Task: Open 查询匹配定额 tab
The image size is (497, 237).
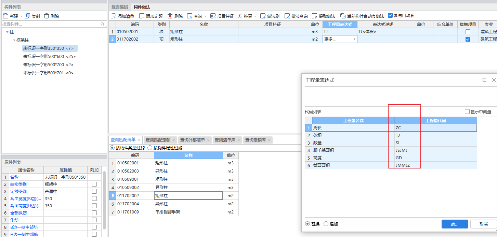Action: (x=157, y=140)
